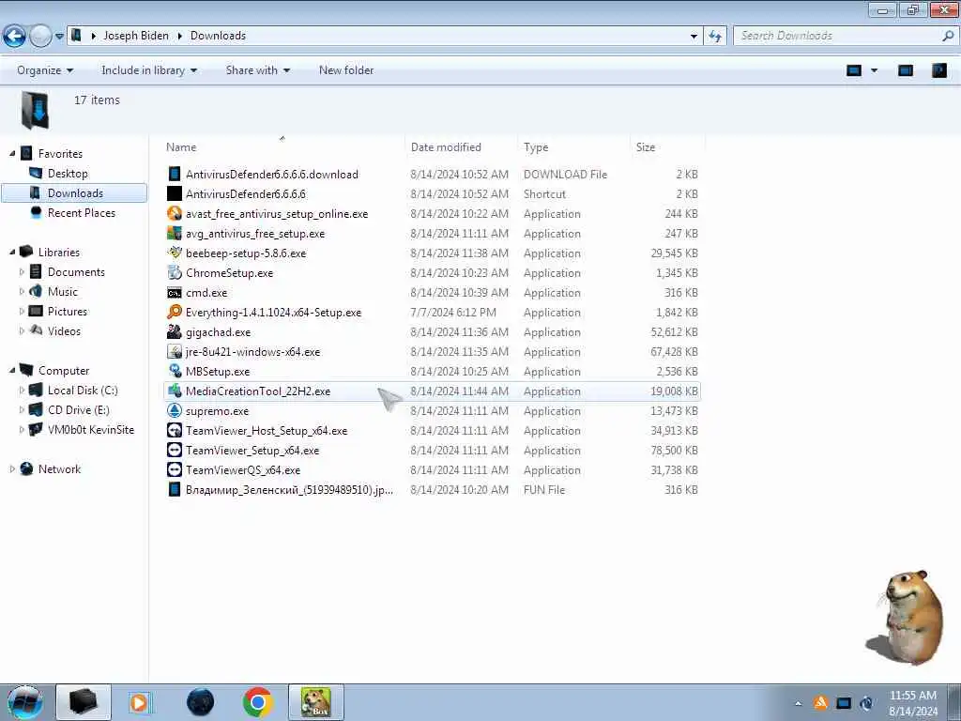This screenshot has height=721, width=961.
Task: Click the avast_free_antivirus_setup_online.exe file icon
Action: (x=175, y=213)
